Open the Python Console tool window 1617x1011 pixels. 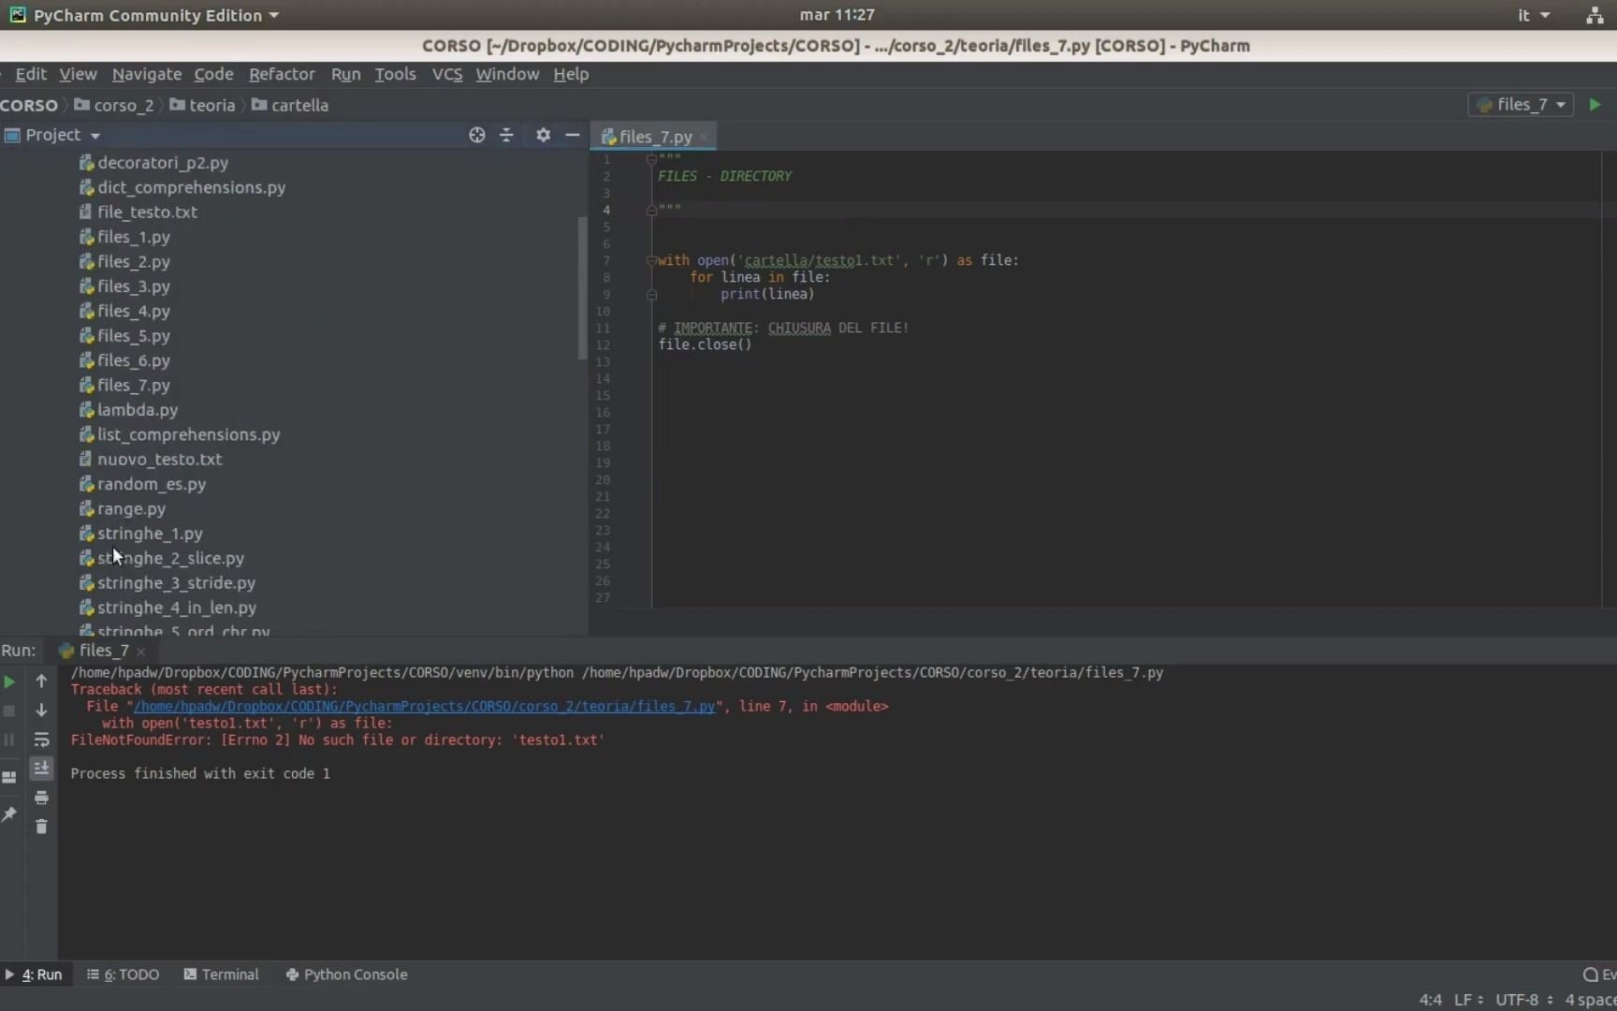pos(346,974)
